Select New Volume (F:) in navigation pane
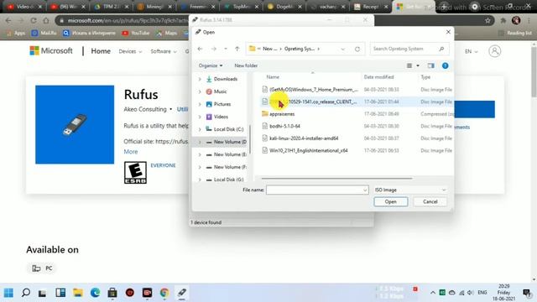The height and width of the screenshot is (302, 537). [x=230, y=167]
